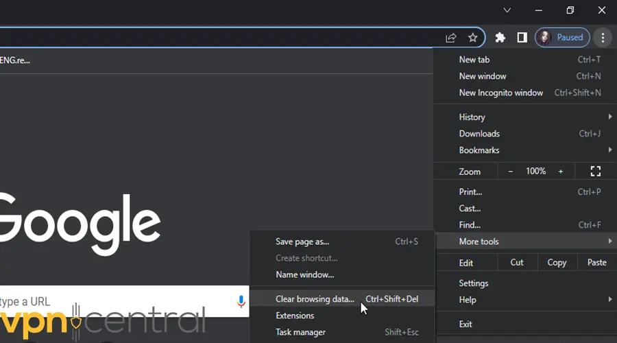Open the ENG.re... bookmark
Viewport: 617px width, 343px height.
(15, 60)
